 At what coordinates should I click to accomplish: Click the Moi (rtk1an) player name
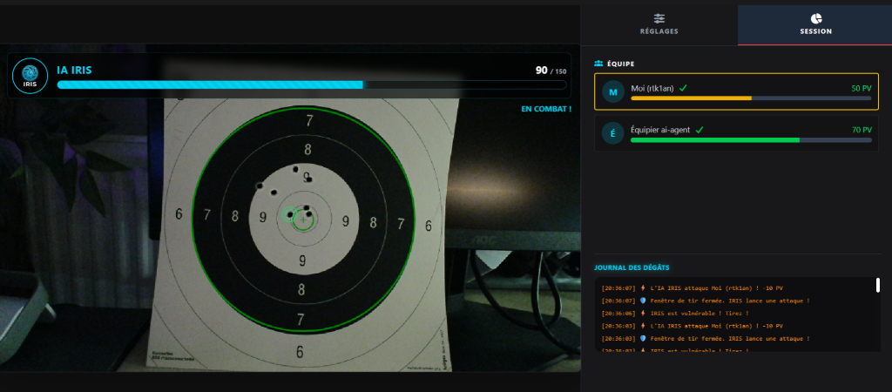click(x=652, y=88)
